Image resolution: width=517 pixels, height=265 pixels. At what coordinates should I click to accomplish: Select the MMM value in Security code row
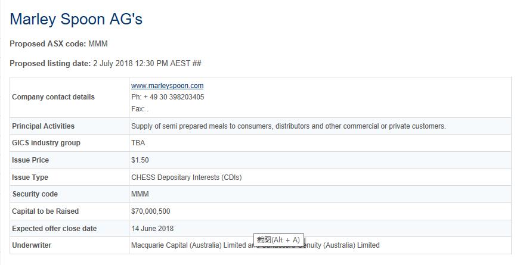(140, 194)
